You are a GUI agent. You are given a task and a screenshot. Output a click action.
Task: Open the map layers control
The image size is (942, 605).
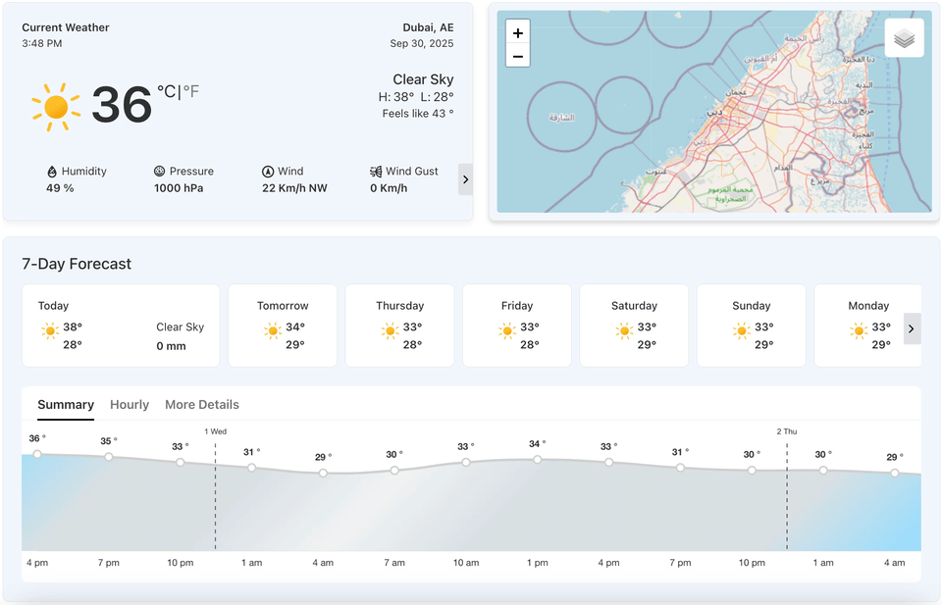[x=904, y=38]
